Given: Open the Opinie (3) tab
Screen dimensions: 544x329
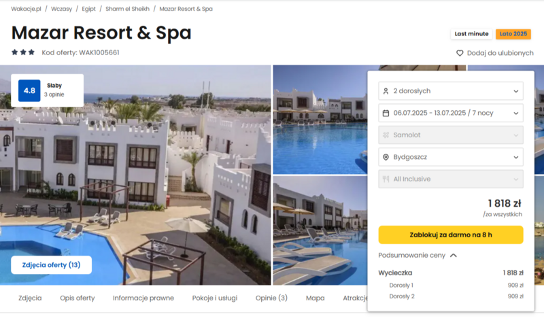Looking at the screenshot, I should click(x=271, y=298).
